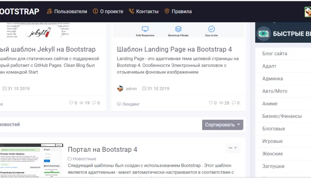Open Портал на Bootstrap 4 options dropdown
Screen dimensions: 311x178
point(232,148)
